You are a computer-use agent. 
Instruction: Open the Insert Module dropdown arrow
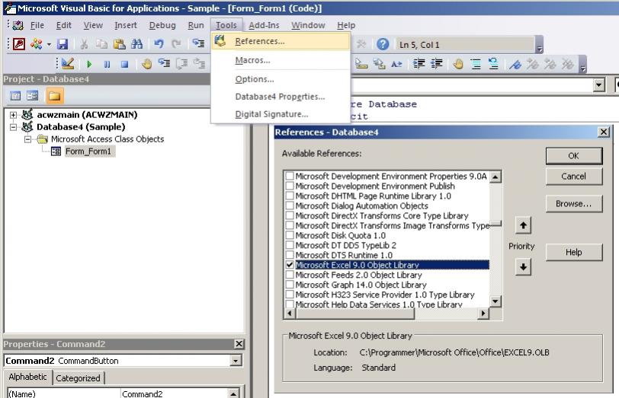[49, 44]
